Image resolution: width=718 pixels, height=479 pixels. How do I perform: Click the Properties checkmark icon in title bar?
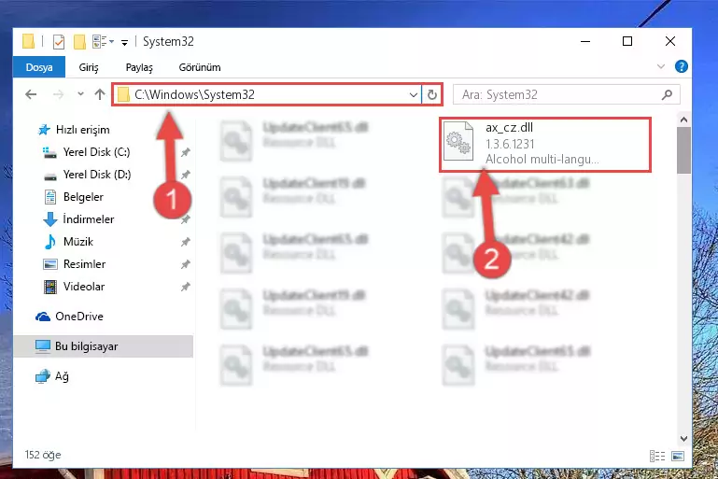(59, 42)
